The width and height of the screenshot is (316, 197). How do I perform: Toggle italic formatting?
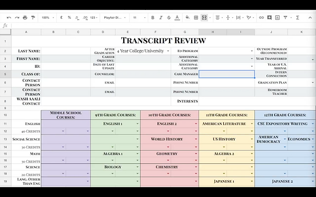(x=161, y=18)
